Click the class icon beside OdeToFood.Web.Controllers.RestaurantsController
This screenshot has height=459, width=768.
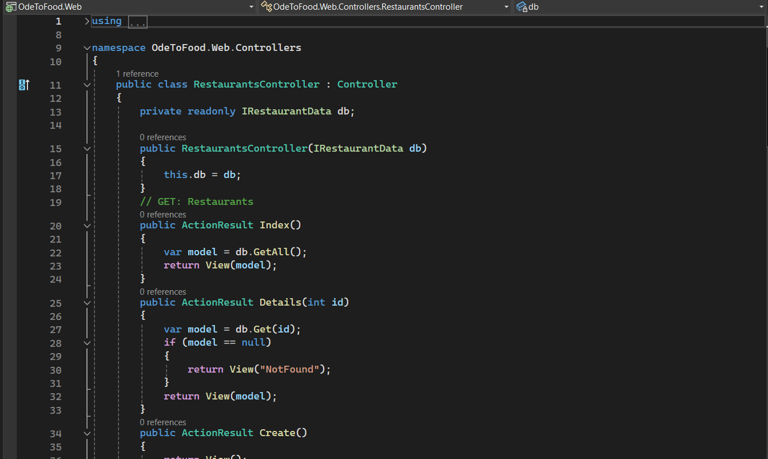(266, 7)
